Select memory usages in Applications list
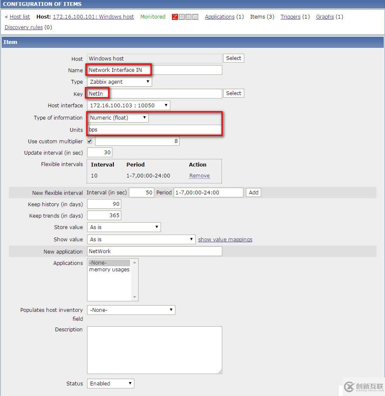The image size is (385, 396). tap(109, 270)
